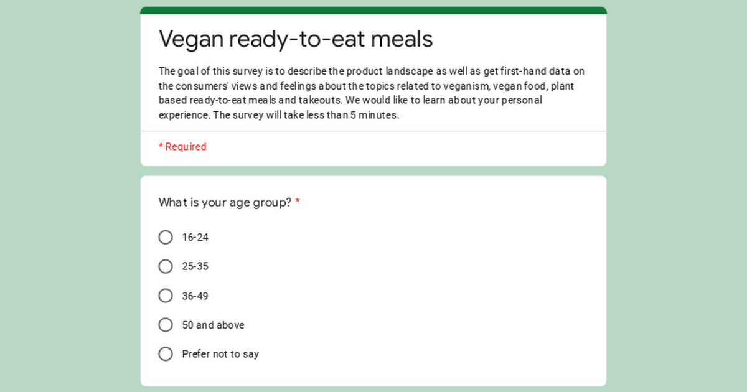Click the "50 and above" label text
Screen dimensions: 747x392
pyautogui.click(x=213, y=325)
